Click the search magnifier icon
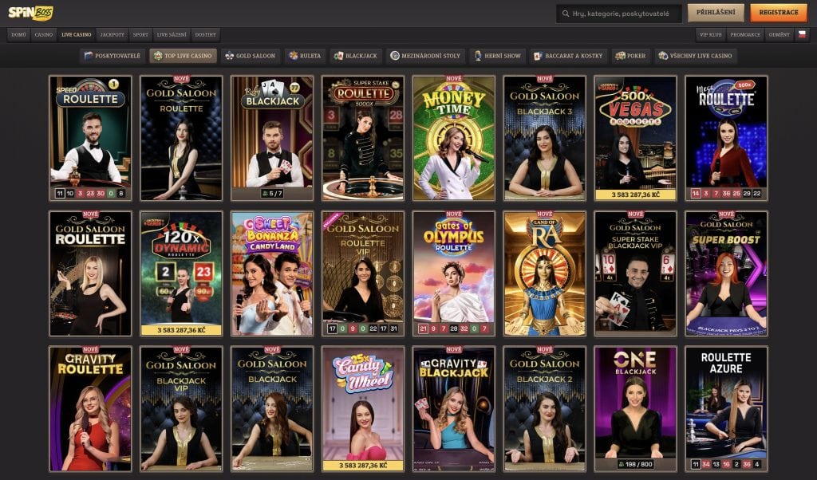Screen dimensions: 817x480 (x=566, y=14)
